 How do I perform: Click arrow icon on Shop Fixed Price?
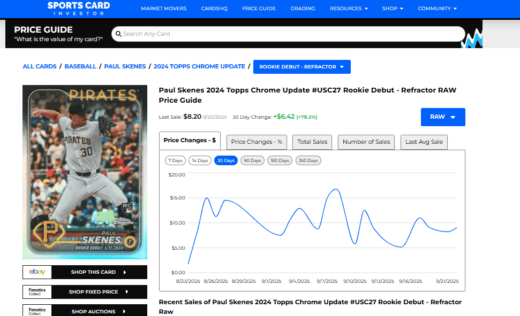tap(127, 292)
